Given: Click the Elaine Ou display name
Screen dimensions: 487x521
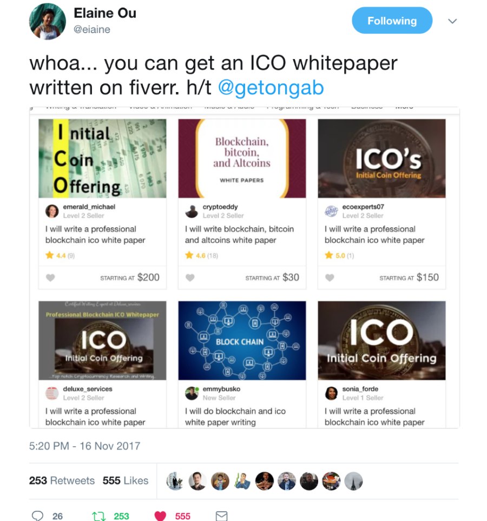Looking at the screenshot, I should [105, 14].
